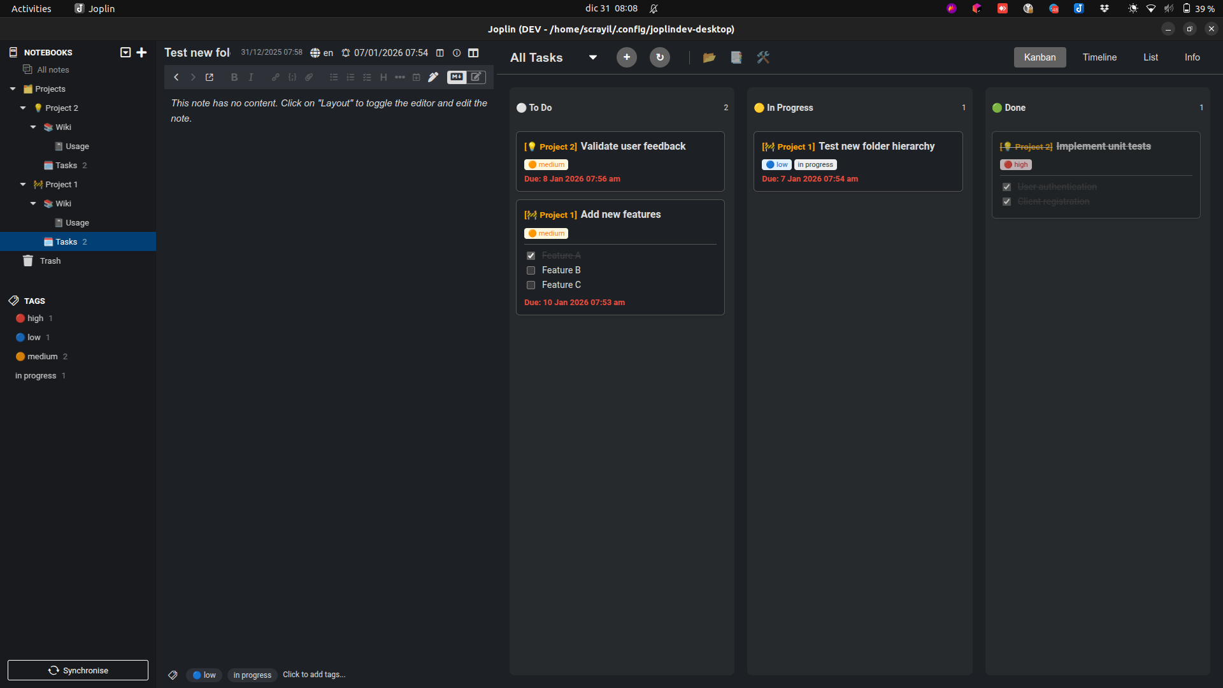Check the Feature B checkbox
The width and height of the screenshot is (1223, 688).
pos(531,270)
